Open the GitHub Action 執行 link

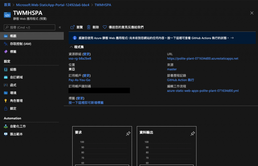click(x=180, y=80)
